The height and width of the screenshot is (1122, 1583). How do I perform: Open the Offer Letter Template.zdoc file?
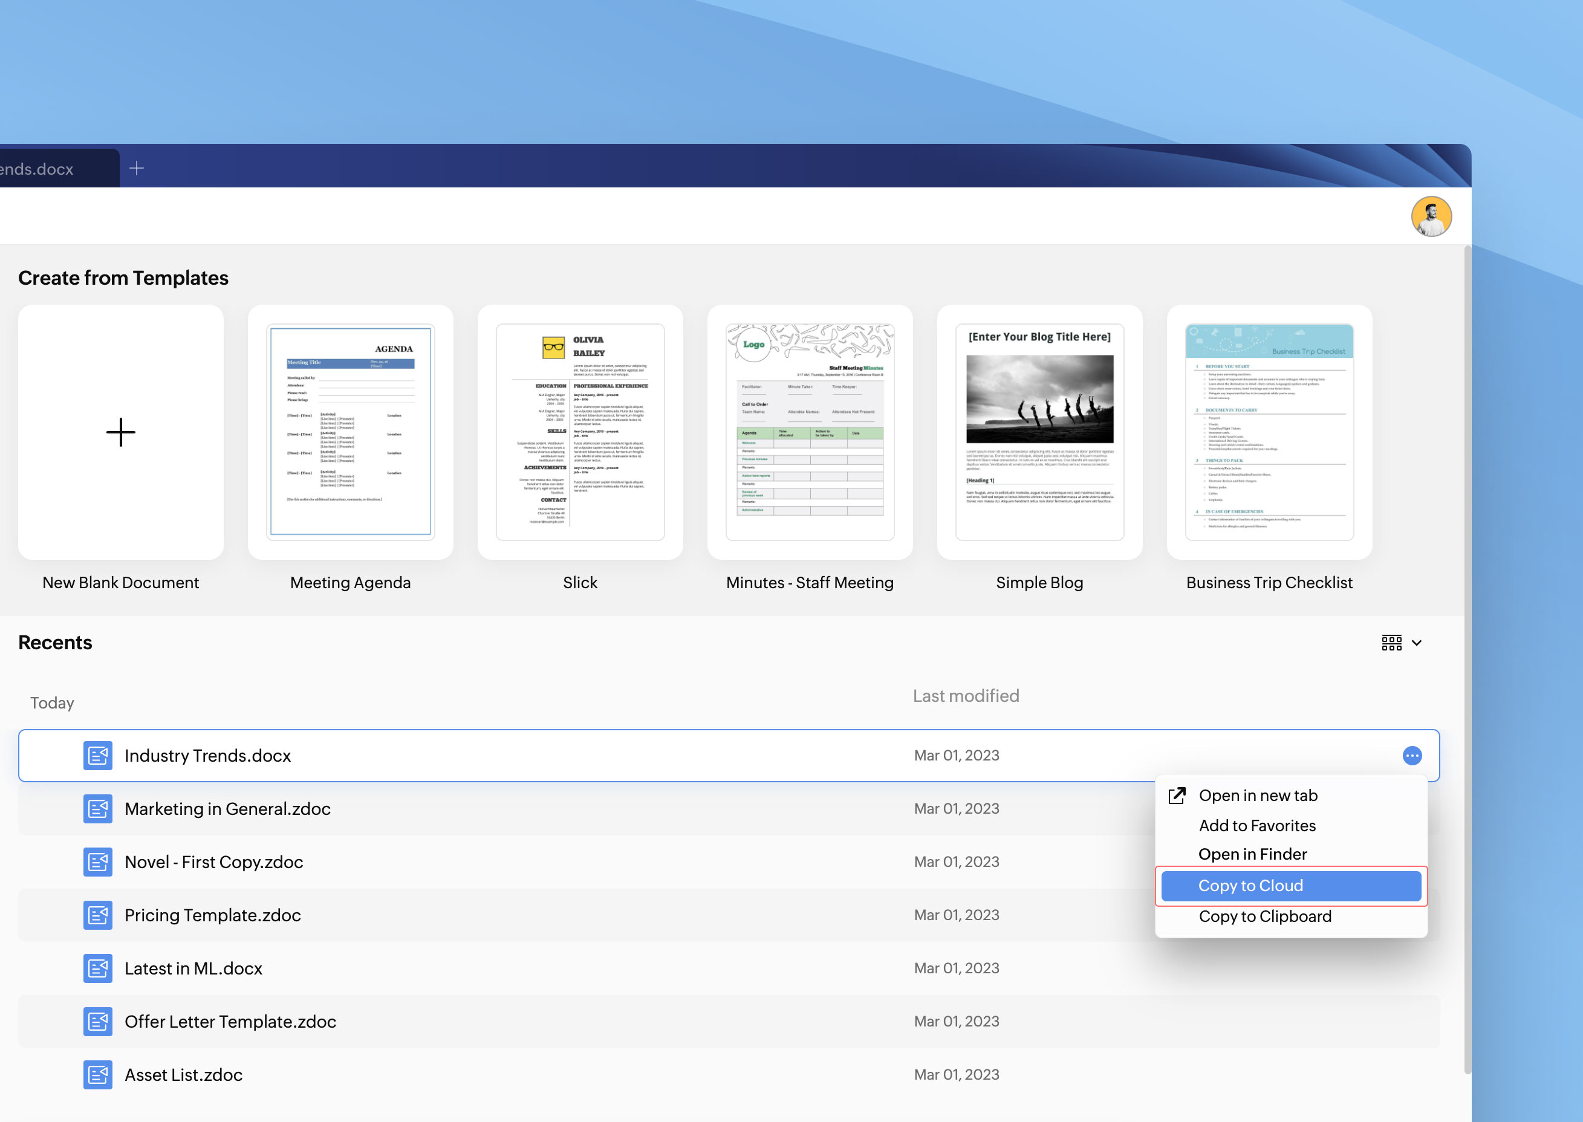(230, 1021)
